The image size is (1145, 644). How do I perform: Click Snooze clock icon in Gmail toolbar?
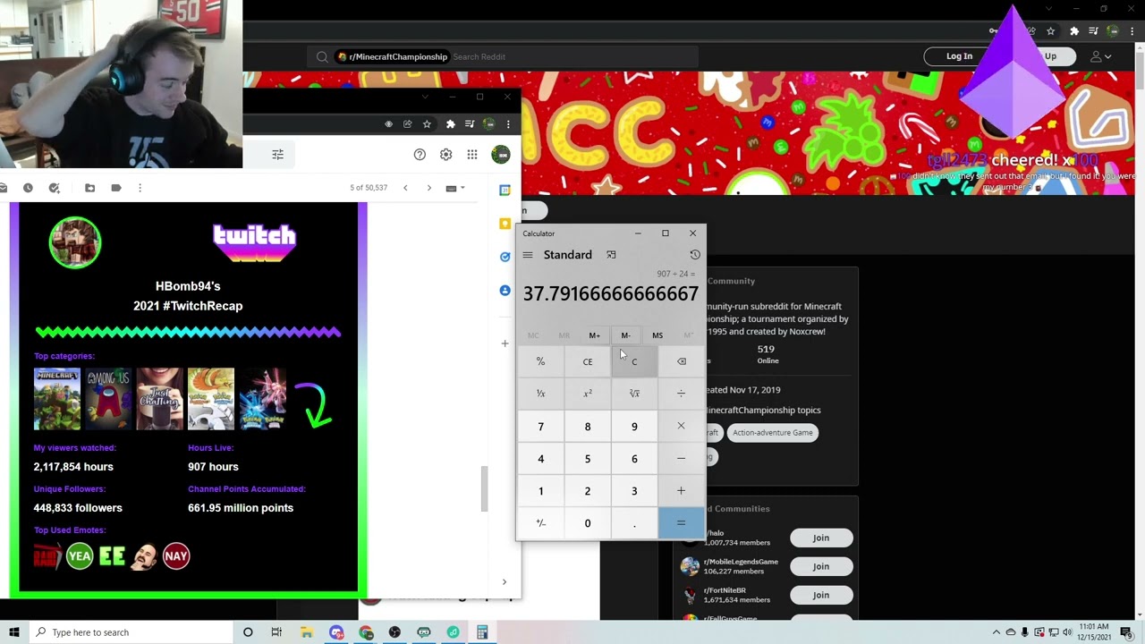coord(28,188)
